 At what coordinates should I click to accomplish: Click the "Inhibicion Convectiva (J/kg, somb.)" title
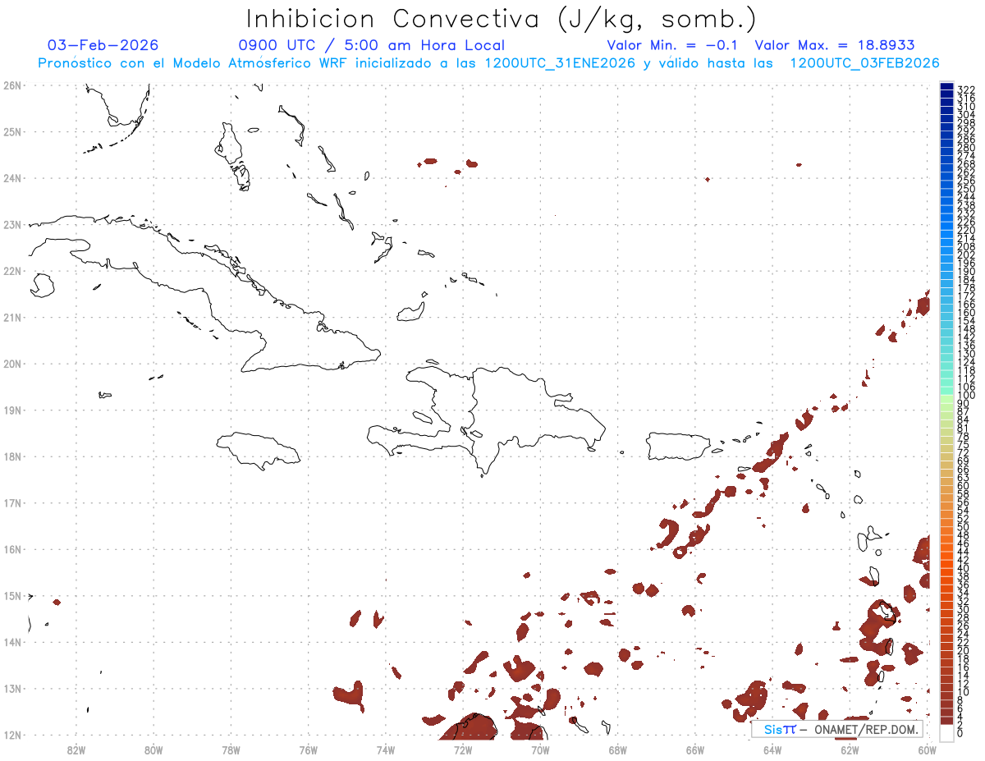click(x=501, y=19)
